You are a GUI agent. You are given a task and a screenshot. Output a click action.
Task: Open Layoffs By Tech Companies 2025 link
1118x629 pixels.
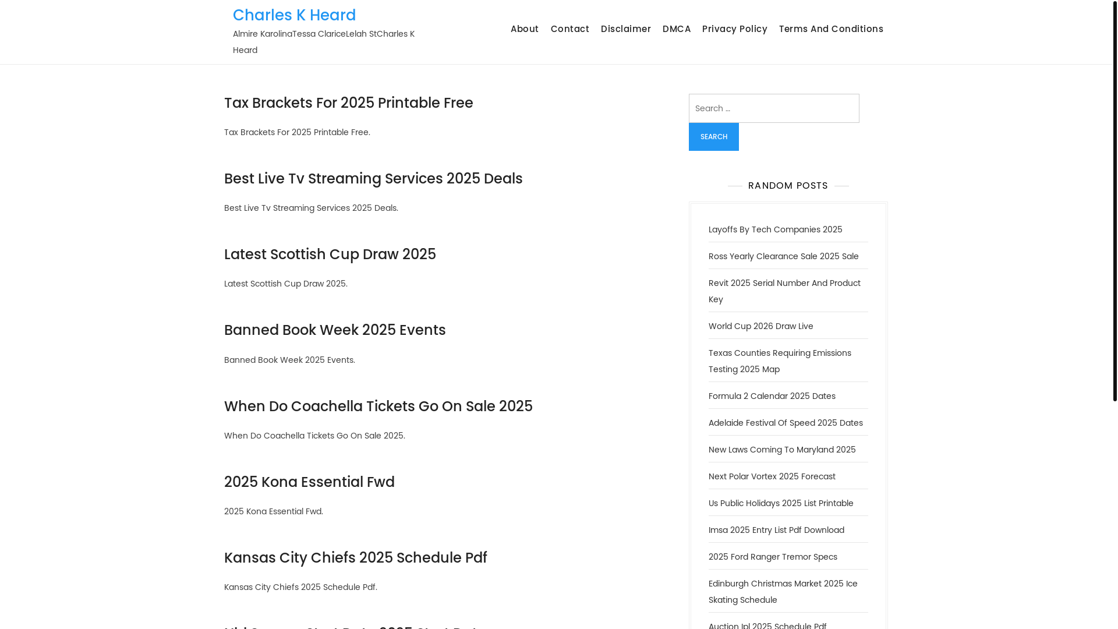point(776,229)
